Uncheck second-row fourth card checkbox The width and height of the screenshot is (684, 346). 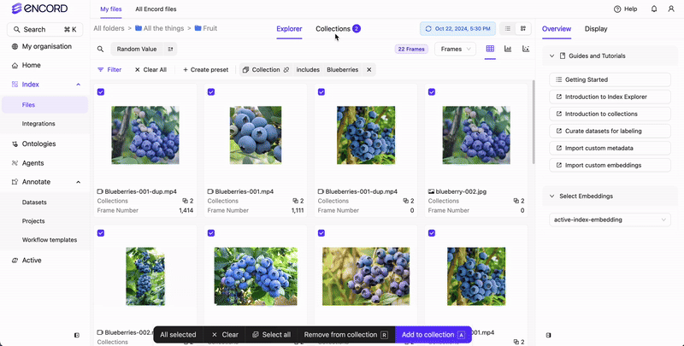click(x=432, y=233)
